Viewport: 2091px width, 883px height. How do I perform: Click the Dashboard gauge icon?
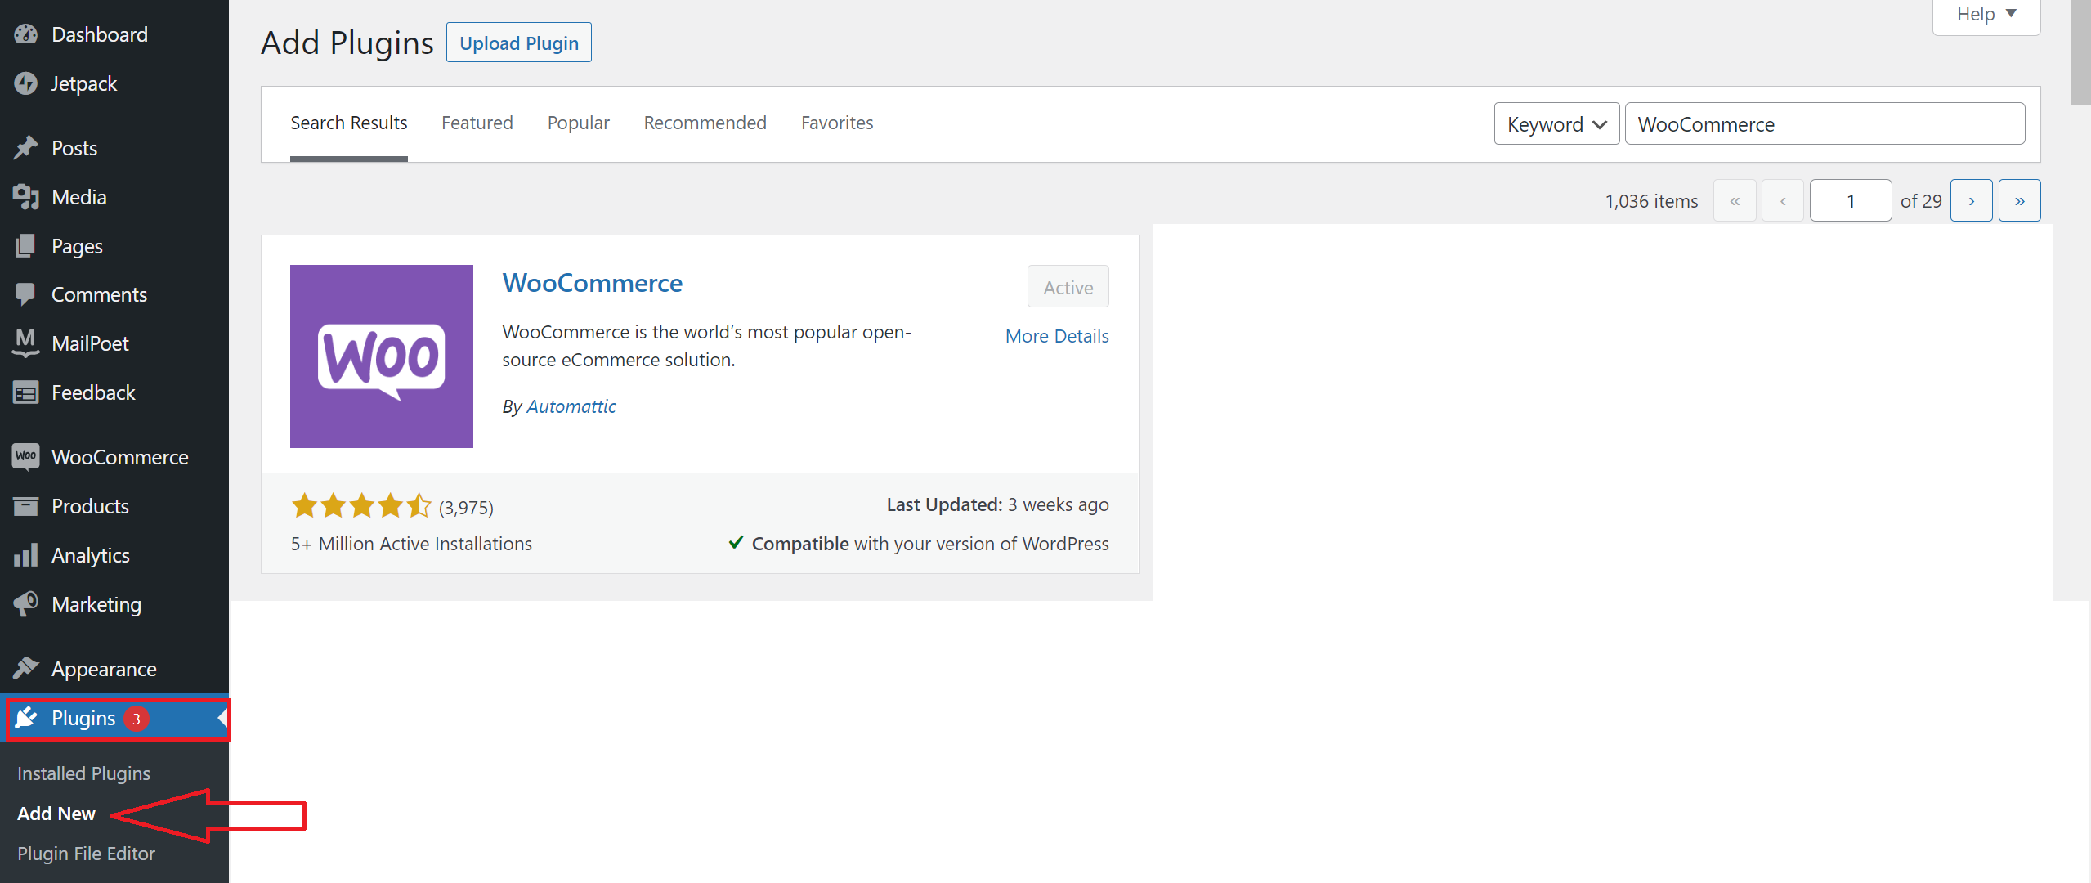25,34
